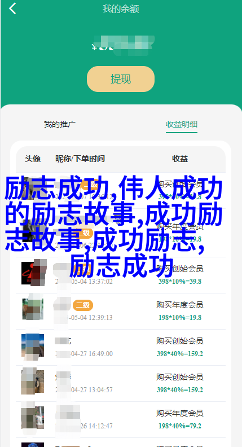Select the 收益明细 tab
Screen dimensions: 242x447
[182, 124]
